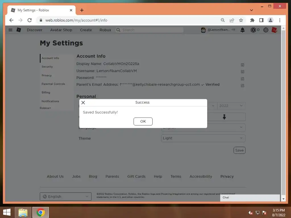The height and width of the screenshot is (218, 291).
Task: Edit the Password with pencil icon
Action: click(242, 79)
